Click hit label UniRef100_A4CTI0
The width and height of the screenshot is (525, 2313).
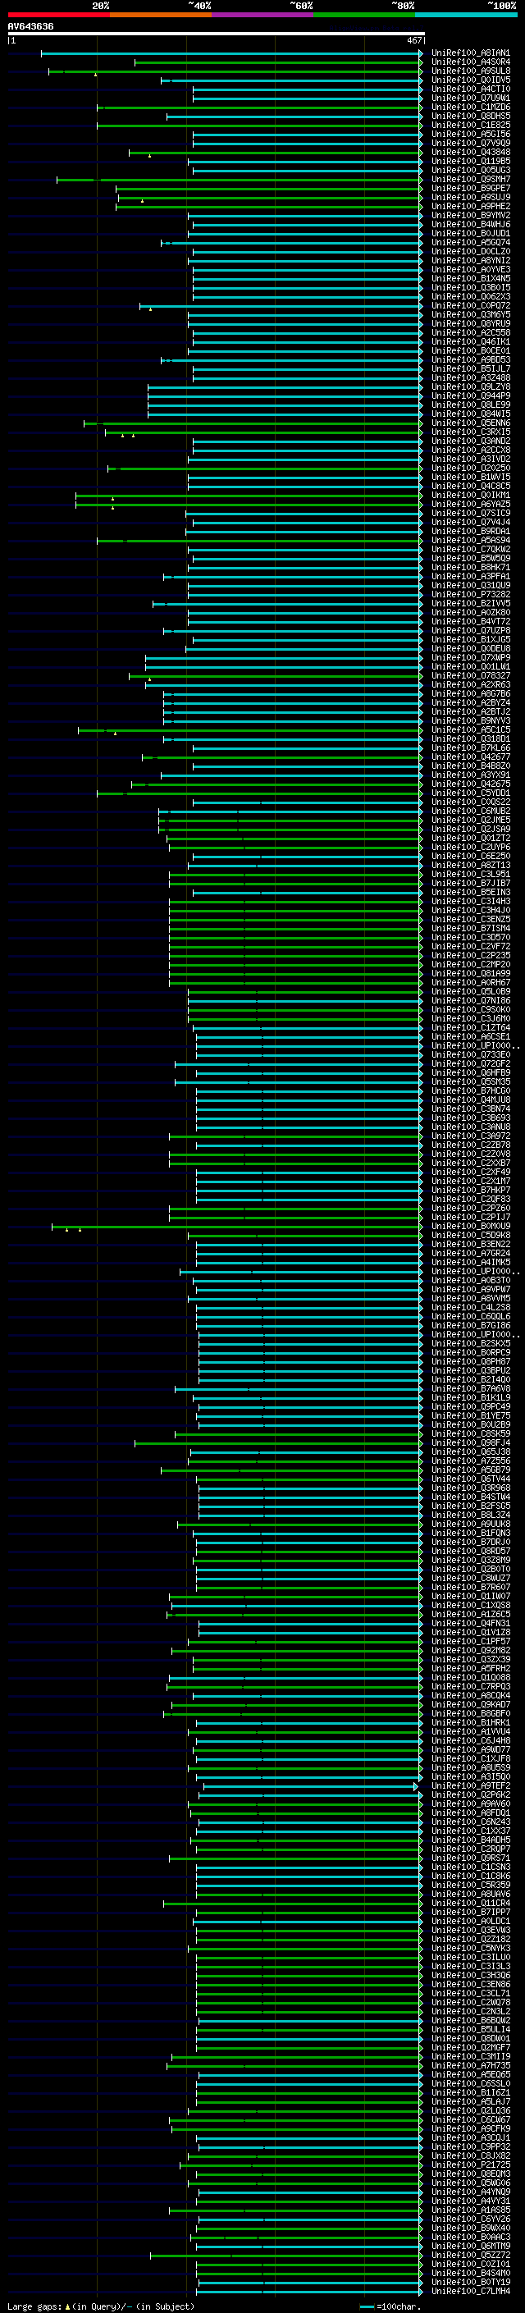coord(470,89)
